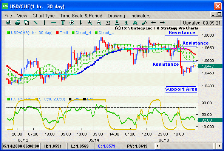Click the scroll right arrow at bottom
The width and height of the screenshot is (224, 151).
coord(219,146)
